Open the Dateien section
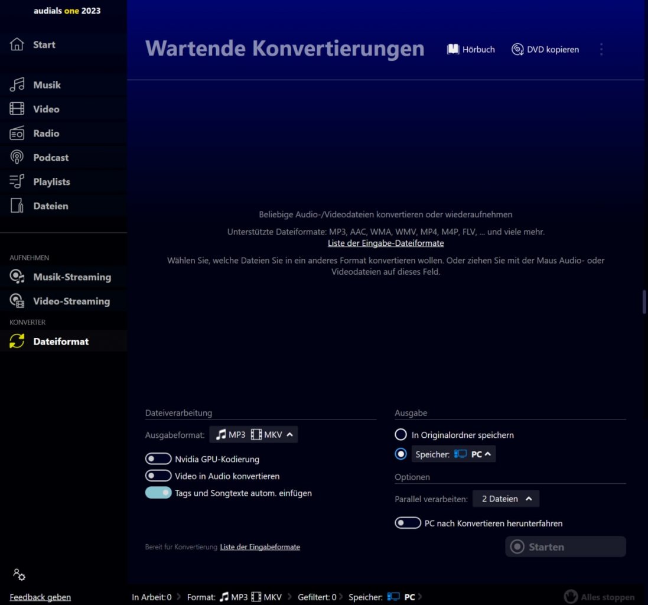Image resolution: width=648 pixels, height=605 pixels. [63, 206]
